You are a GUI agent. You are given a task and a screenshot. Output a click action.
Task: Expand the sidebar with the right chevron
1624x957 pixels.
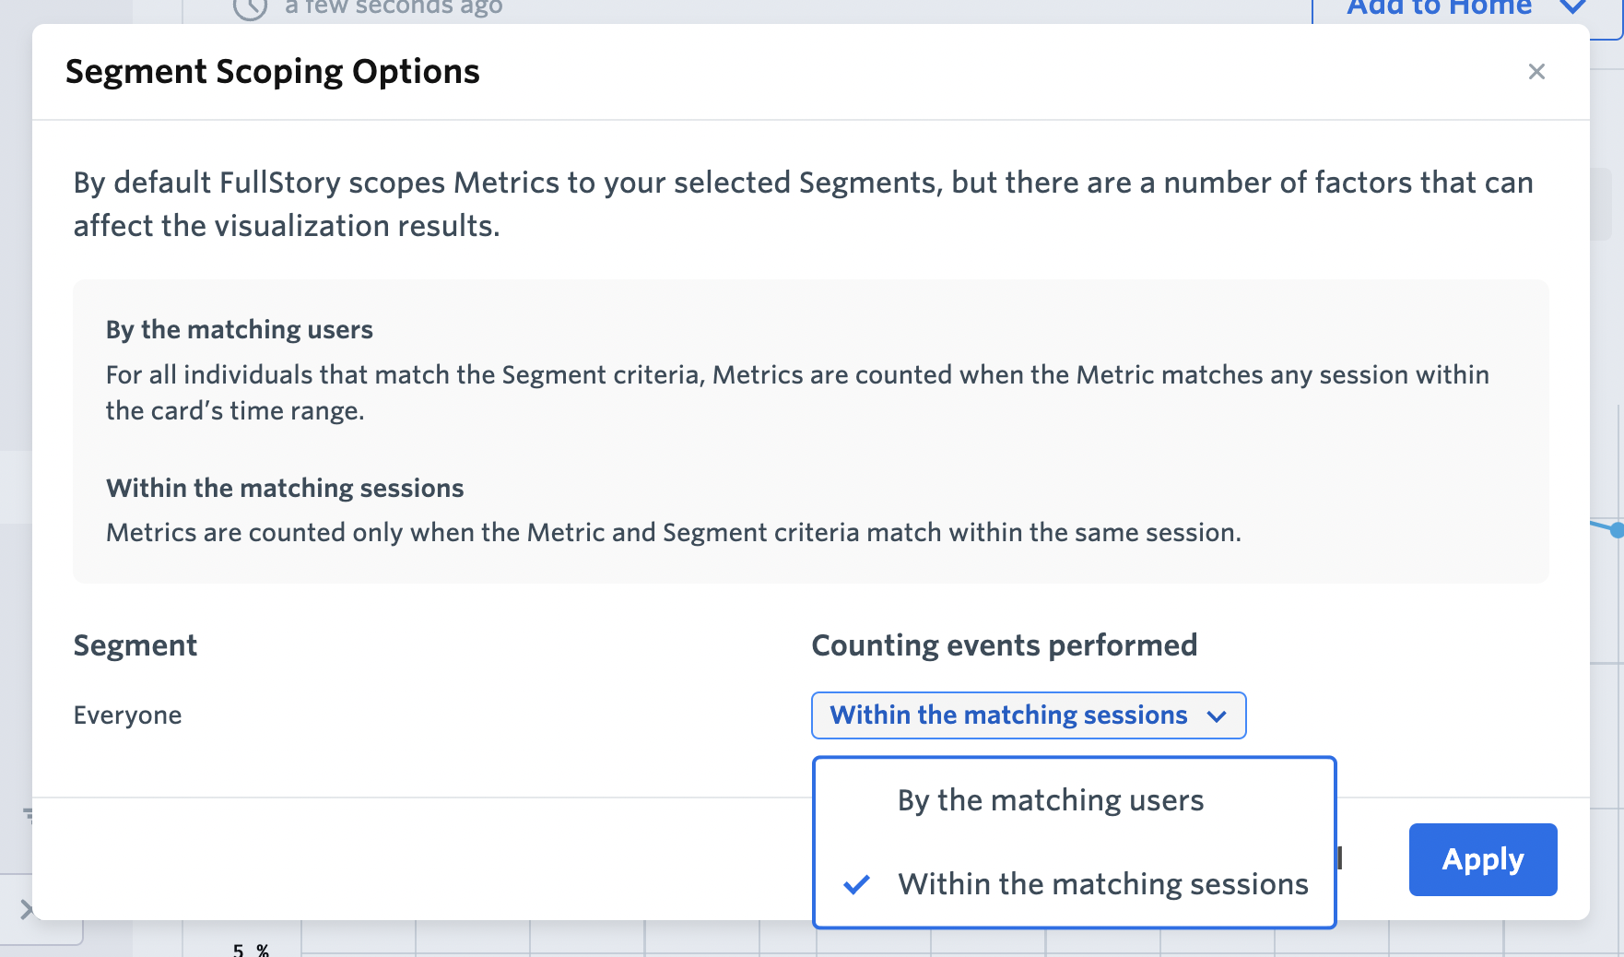tap(26, 910)
